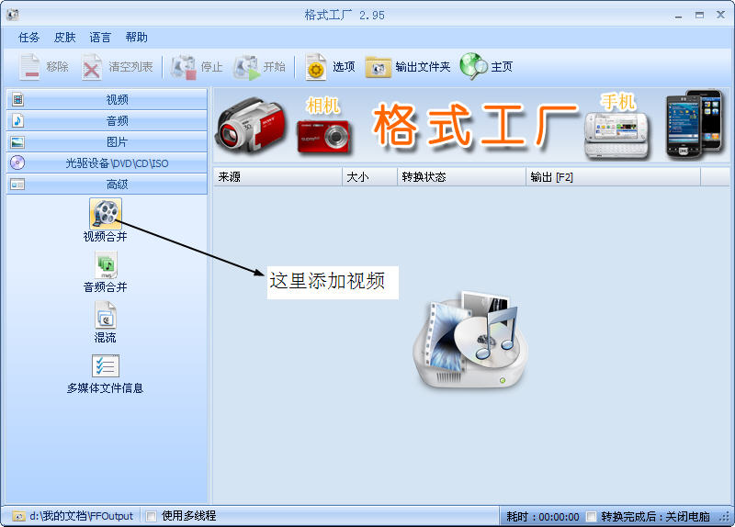Click the 耗时：00:00:00 status text

pos(543,517)
